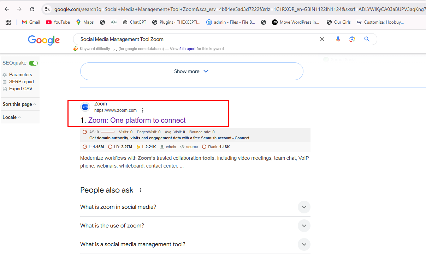The image size is (426, 255).
Task: Open Google Lens image search icon
Action: pyautogui.click(x=352, y=39)
